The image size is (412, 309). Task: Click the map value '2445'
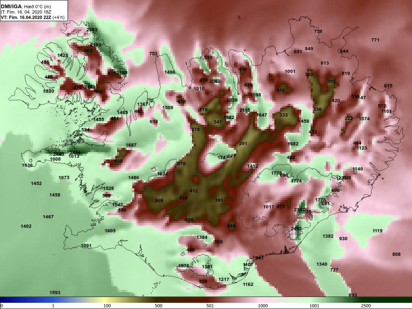point(59,154)
